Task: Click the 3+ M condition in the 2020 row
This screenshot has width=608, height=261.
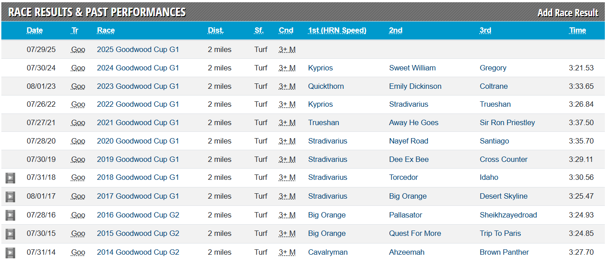Action: [287, 141]
